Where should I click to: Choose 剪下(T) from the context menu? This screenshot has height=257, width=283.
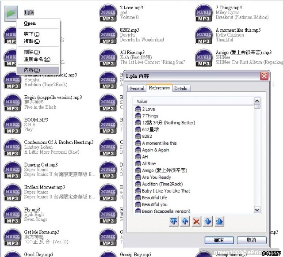[x=38, y=34]
